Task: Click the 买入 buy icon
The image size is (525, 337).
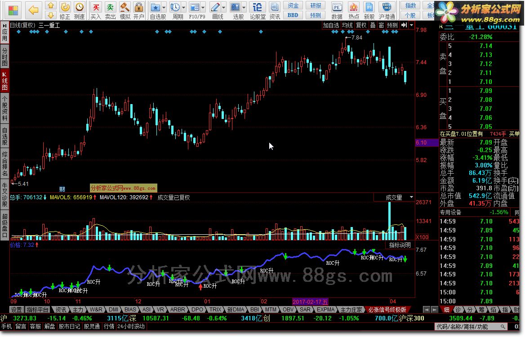Action: tap(96, 10)
